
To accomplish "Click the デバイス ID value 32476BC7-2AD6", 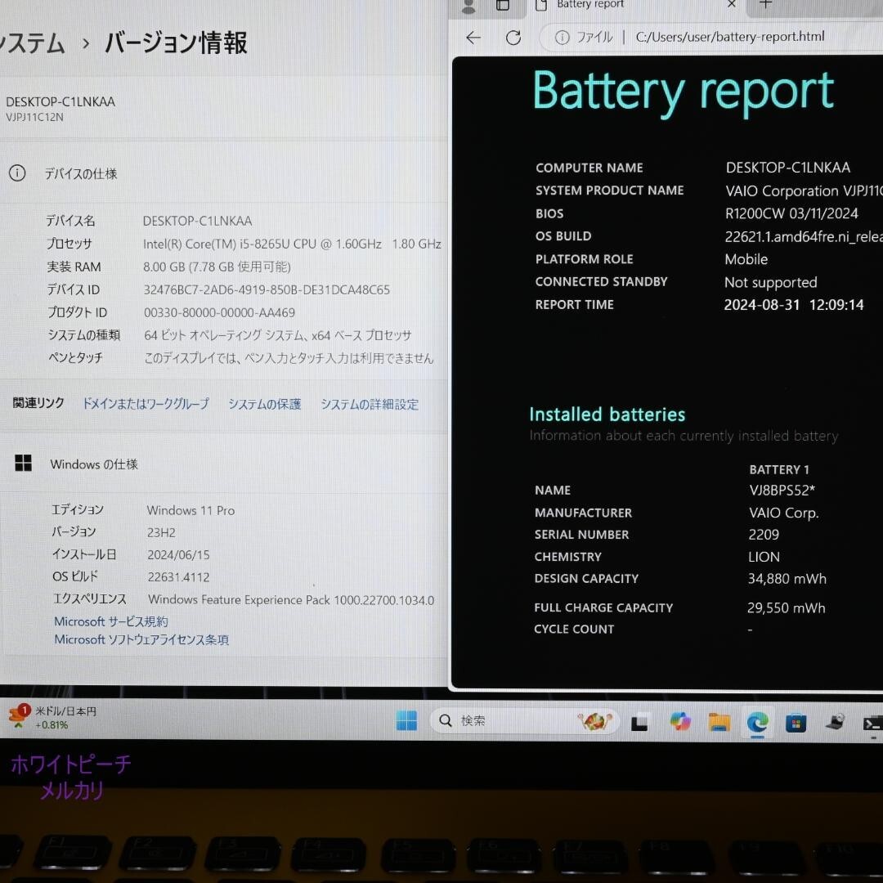I will (x=267, y=289).
